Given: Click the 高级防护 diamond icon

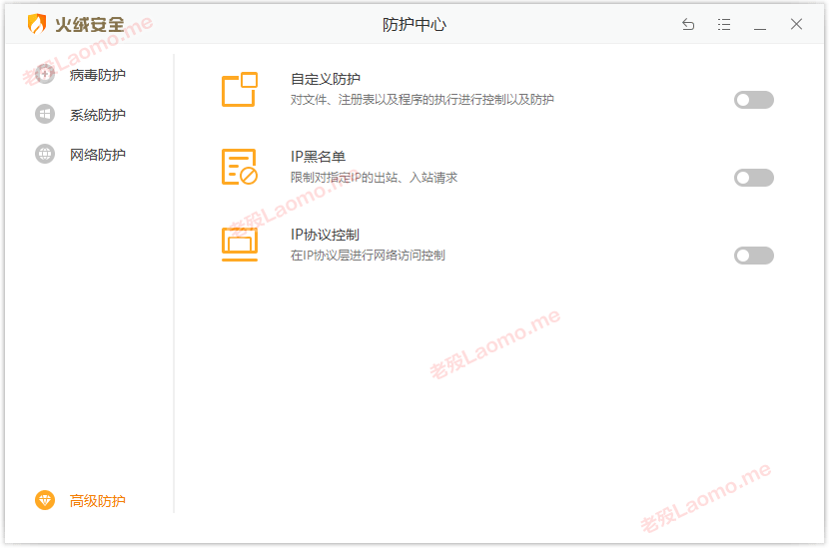Looking at the screenshot, I should coord(45,500).
